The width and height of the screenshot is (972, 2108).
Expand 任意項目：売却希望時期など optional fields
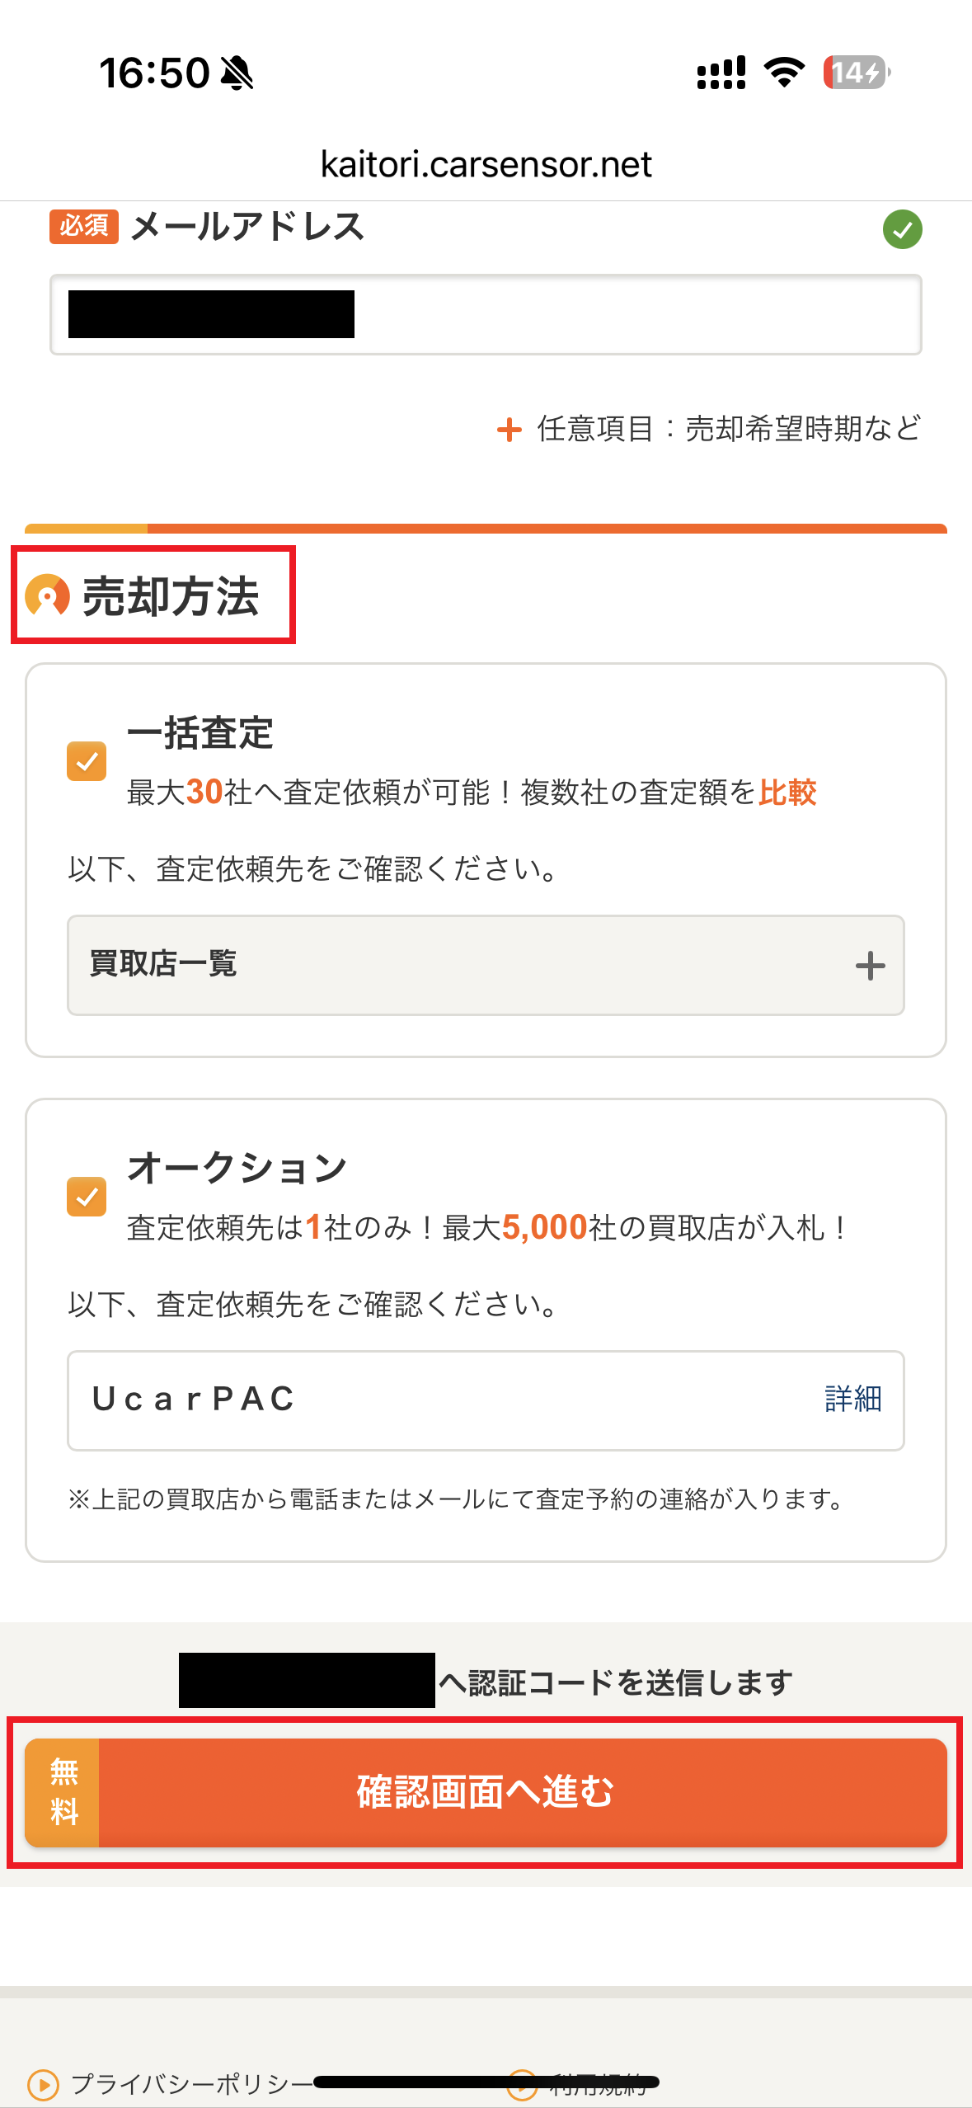(728, 429)
